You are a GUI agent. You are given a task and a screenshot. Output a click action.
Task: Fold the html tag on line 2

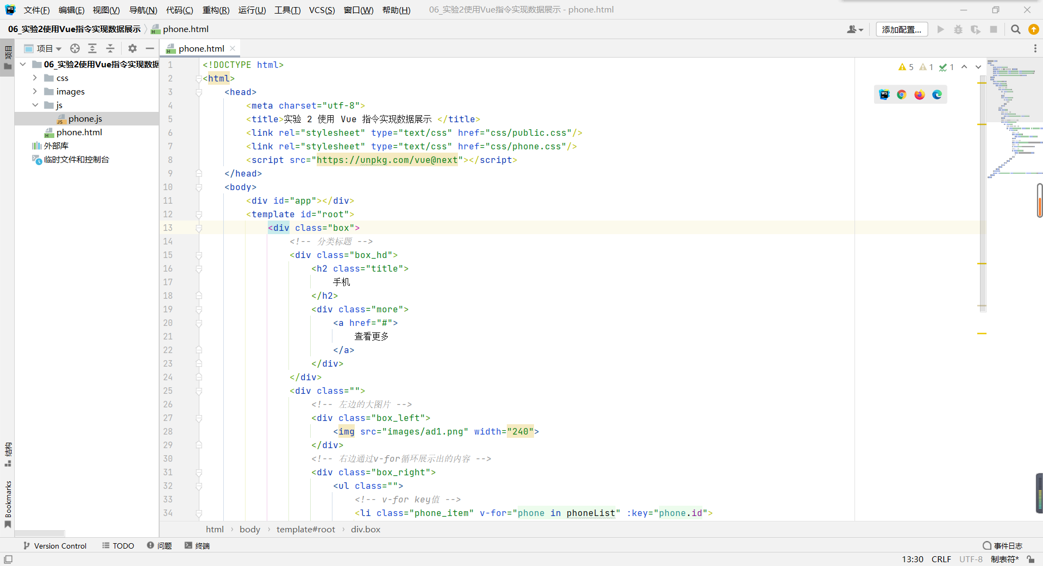pyautogui.click(x=199, y=78)
